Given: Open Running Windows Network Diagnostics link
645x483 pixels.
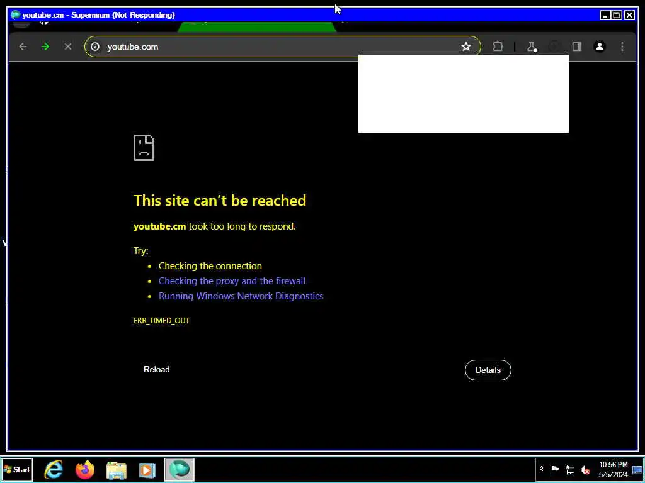Looking at the screenshot, I should point(241,296).
